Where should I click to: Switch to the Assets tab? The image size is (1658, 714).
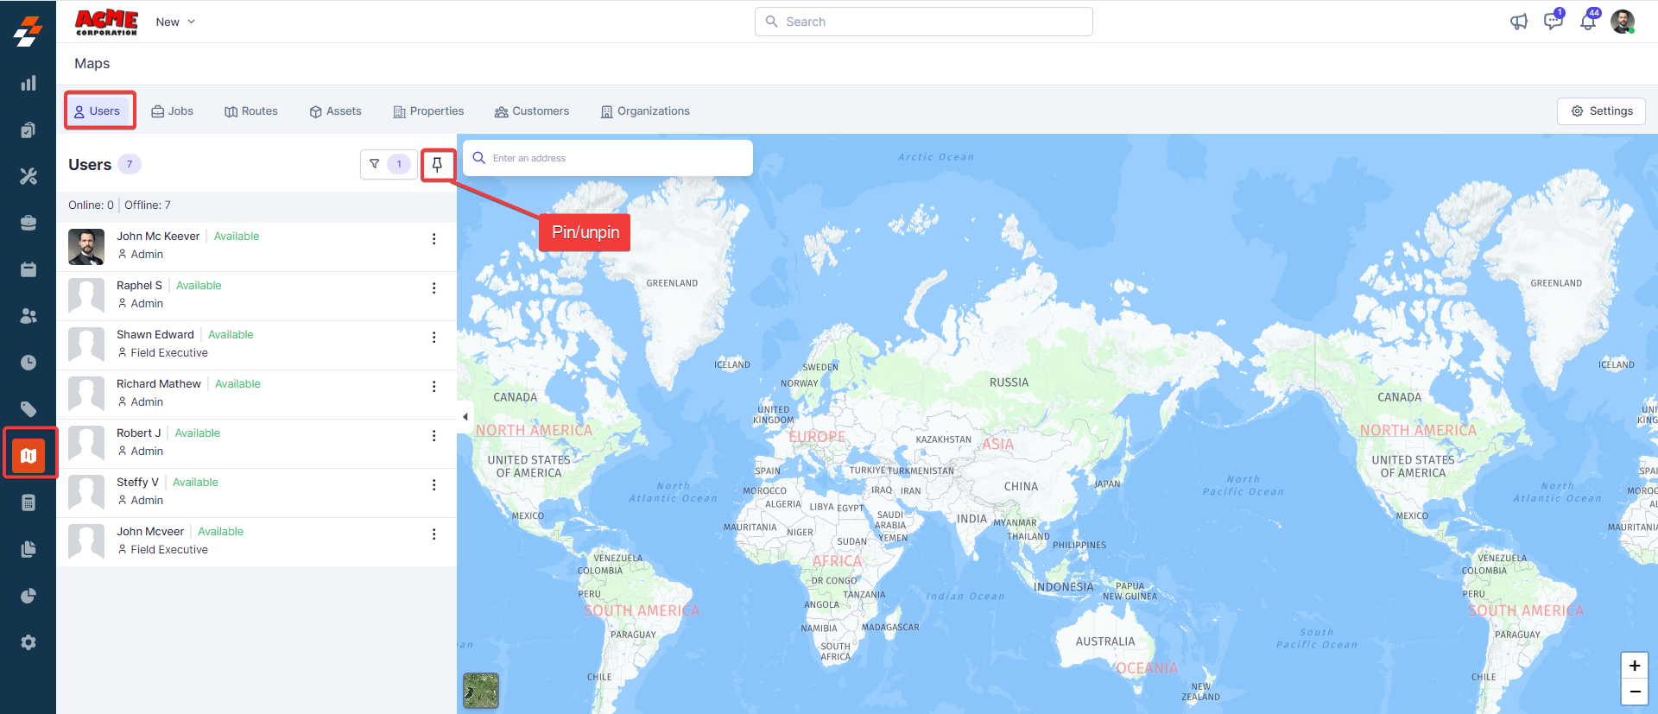pos(336,111)
